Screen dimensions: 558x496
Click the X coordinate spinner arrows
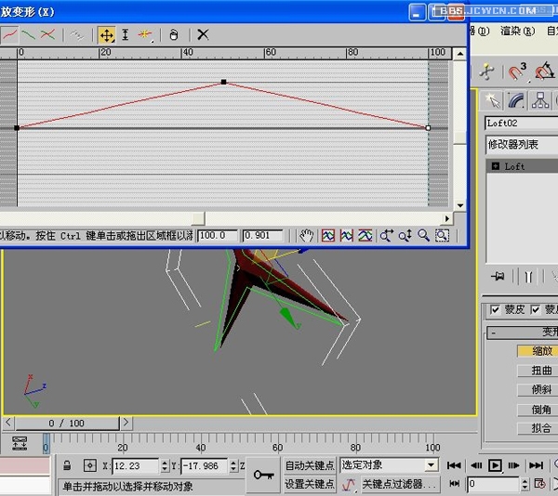coord(165,465)
